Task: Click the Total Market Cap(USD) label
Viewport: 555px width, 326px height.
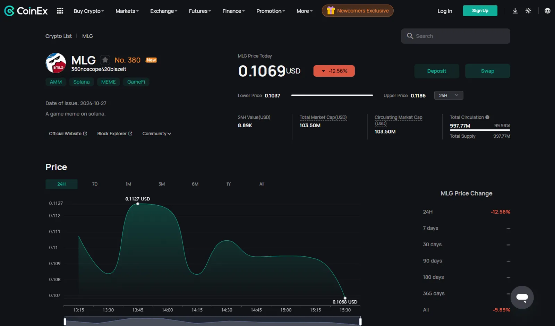Action: pos(323,117)
